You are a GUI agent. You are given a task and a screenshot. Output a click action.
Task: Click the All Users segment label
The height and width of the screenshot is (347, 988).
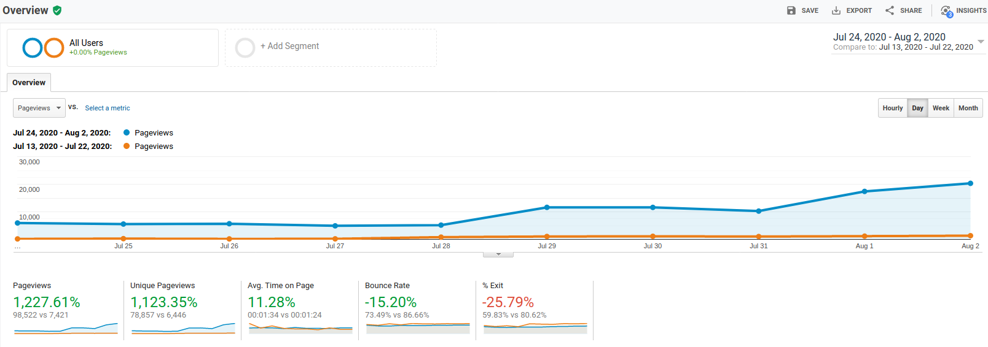point(86,43)
